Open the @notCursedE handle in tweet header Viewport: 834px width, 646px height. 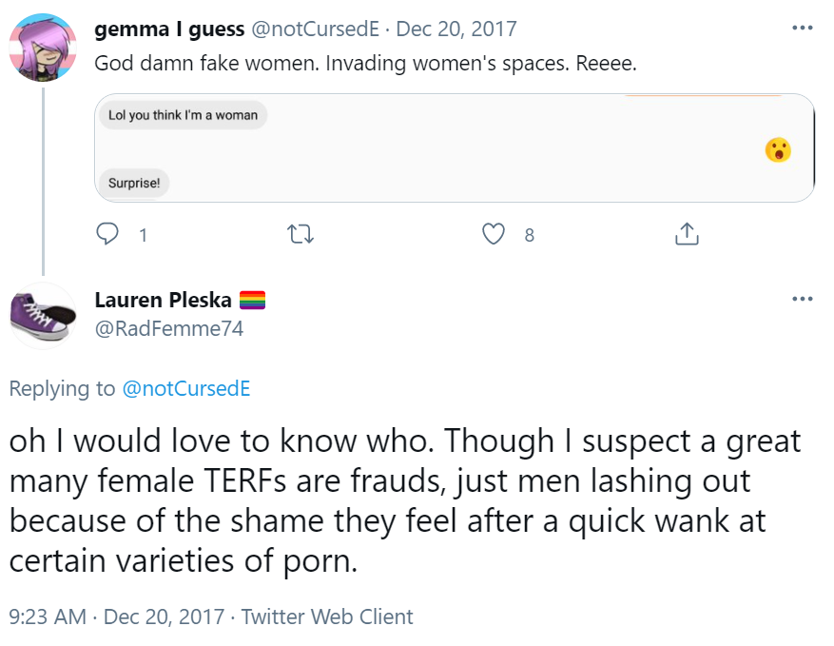click(x=315, y=29)
